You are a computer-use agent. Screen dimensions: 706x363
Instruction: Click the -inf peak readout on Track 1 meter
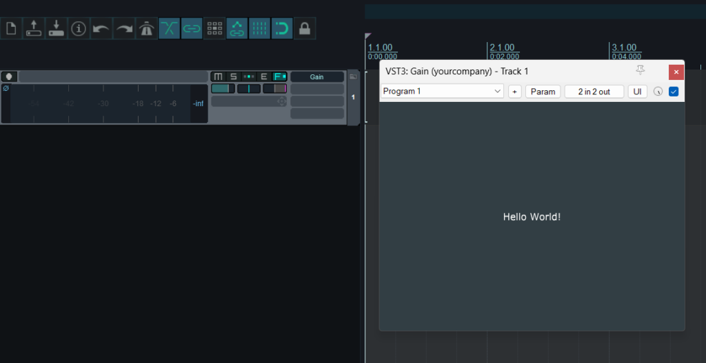[198, 104]
